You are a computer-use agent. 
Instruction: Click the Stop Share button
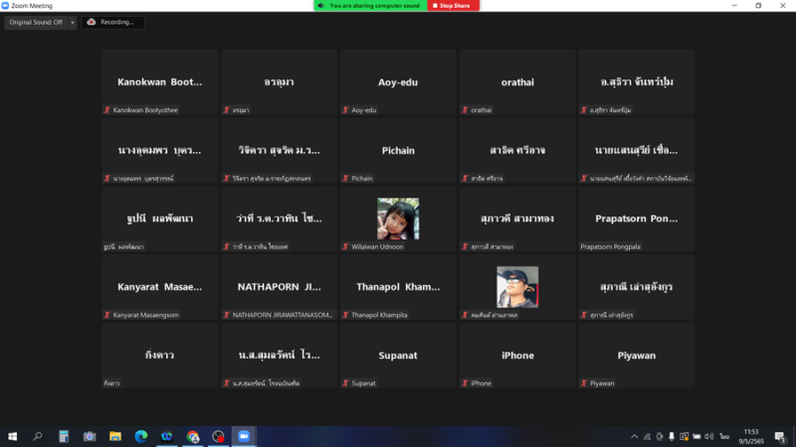click(x=454, y=6)
